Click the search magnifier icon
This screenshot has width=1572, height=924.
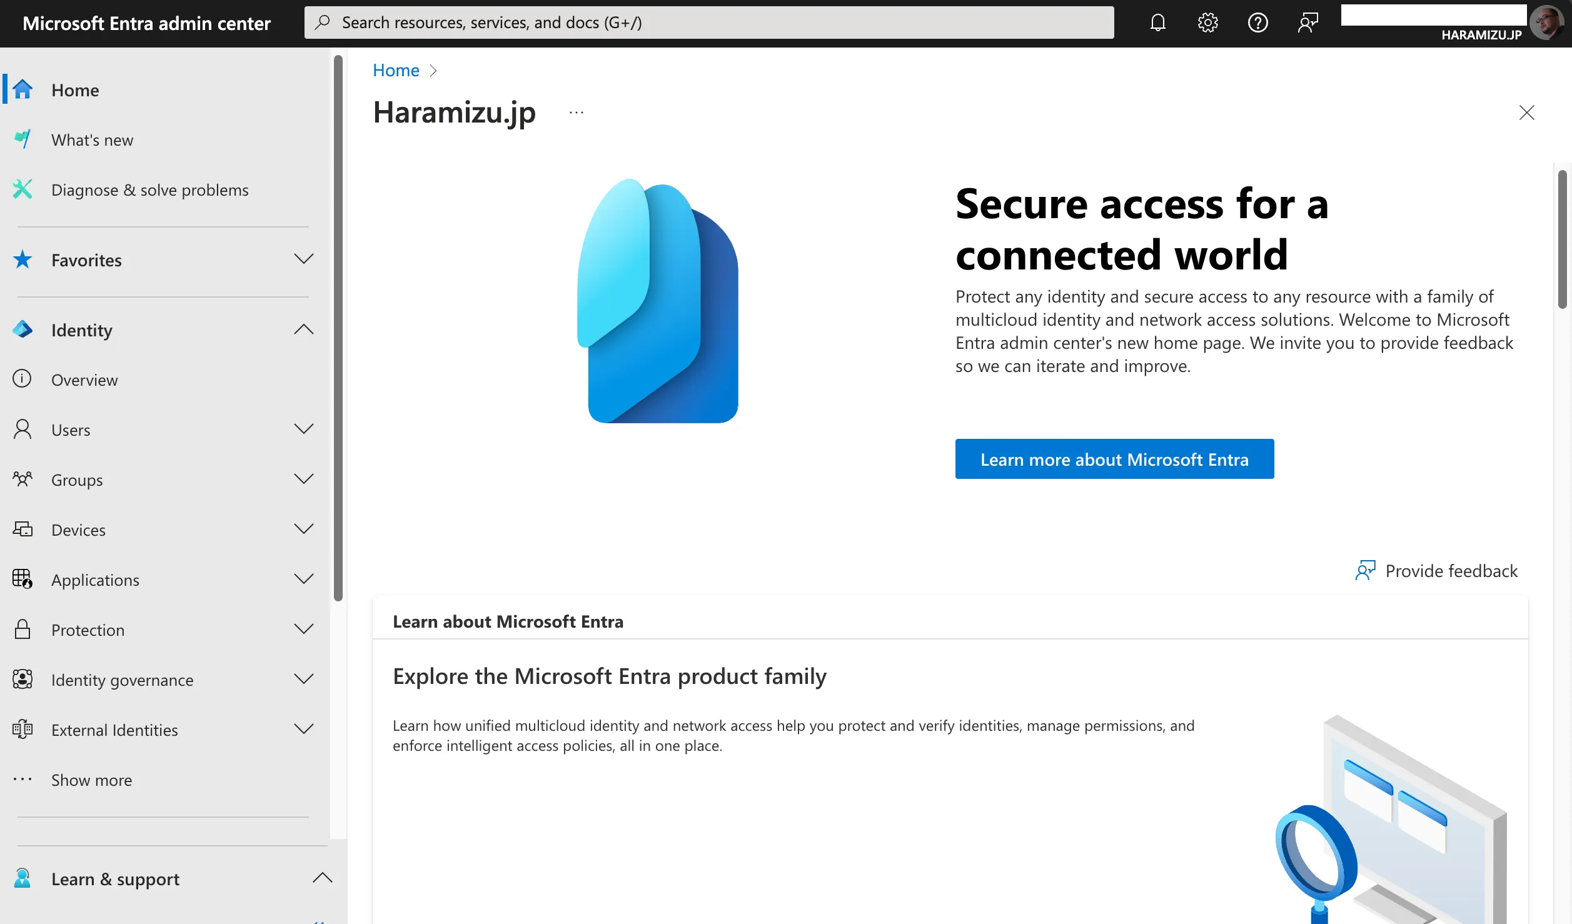pos(323,23)
